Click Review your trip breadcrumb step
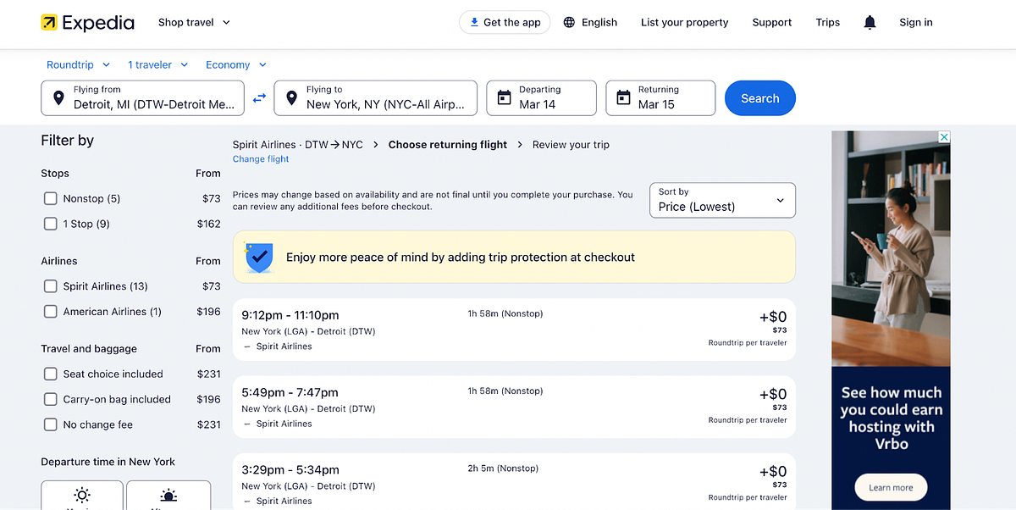The width and height of the screenshot is (1016, 510). (x=571, y=145)
